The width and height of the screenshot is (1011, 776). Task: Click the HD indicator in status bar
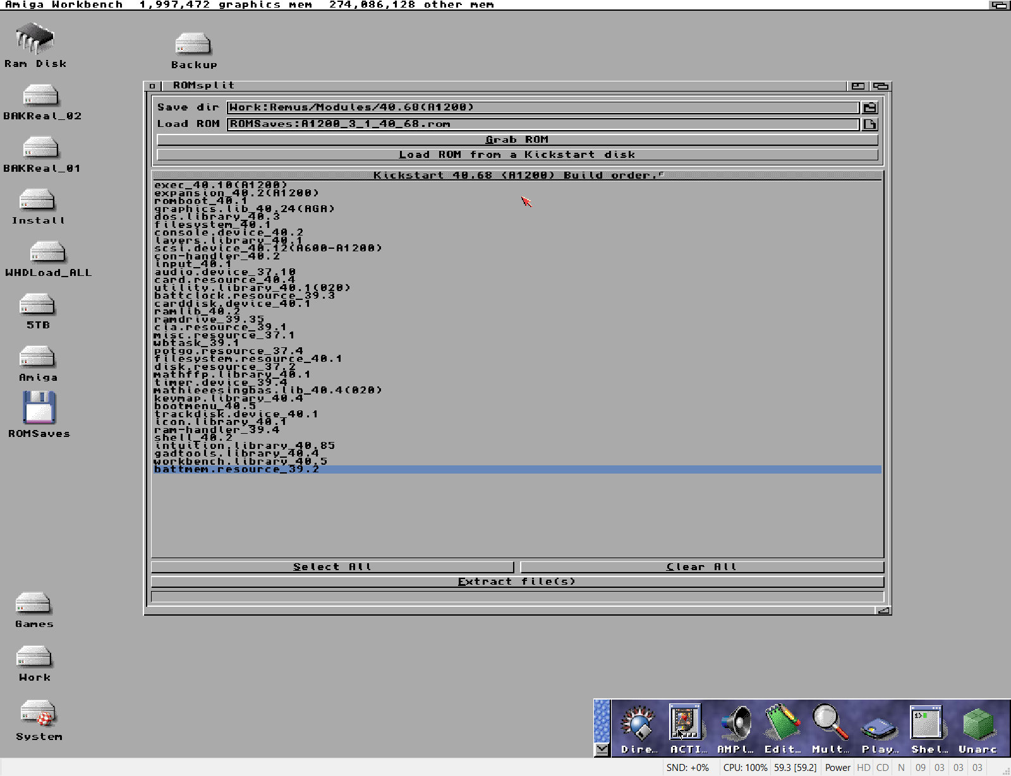tap(864, 768)
